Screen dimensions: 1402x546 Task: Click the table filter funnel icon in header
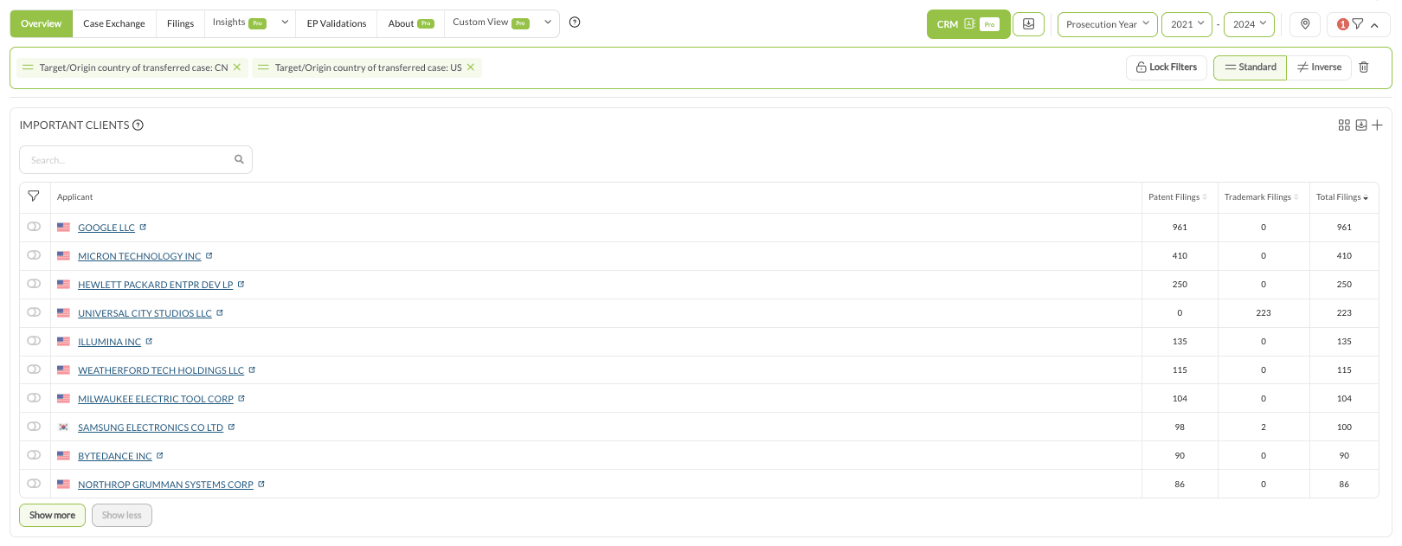tap(34, 196)
